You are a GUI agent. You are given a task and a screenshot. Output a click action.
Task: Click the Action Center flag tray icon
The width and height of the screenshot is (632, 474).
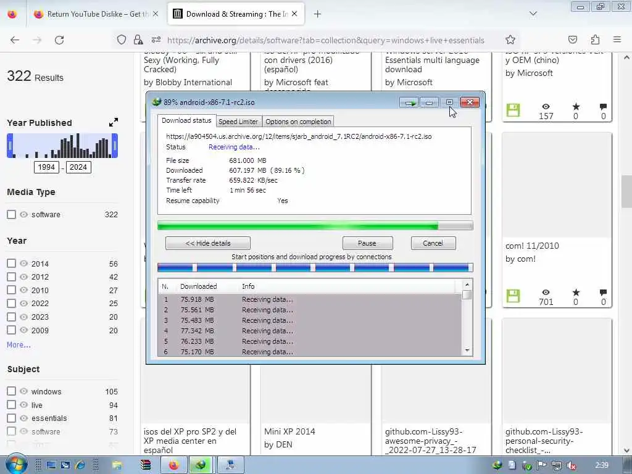[x=542, y=465]
